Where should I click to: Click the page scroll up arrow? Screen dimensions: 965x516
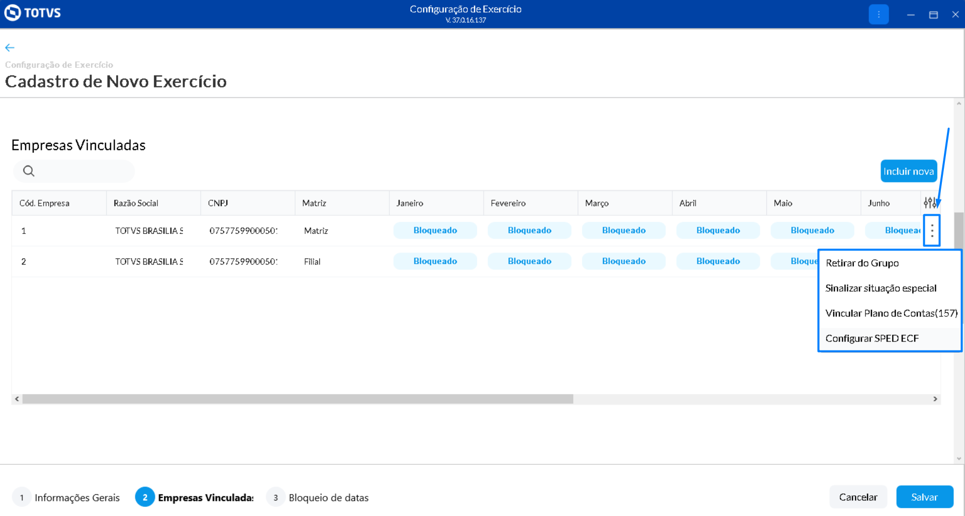click(x=959, y=104)
